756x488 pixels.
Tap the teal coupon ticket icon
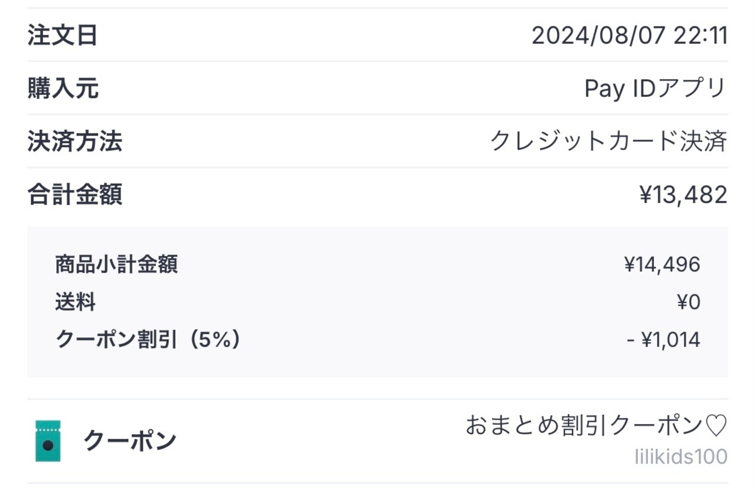point(48,441)
